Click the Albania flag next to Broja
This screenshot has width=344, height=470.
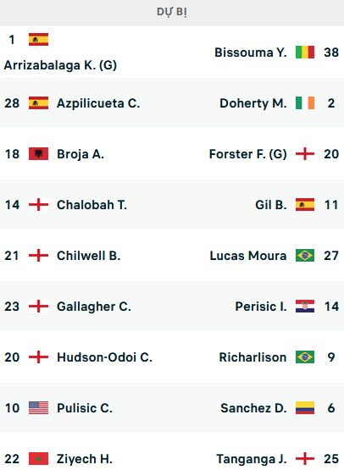(x=38, y=154)
